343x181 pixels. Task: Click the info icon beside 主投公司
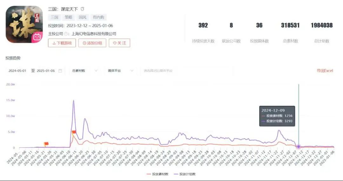coord(65,34)
